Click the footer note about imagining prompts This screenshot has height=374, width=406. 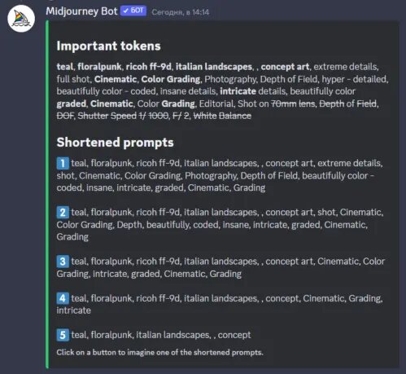coord(159,353)
